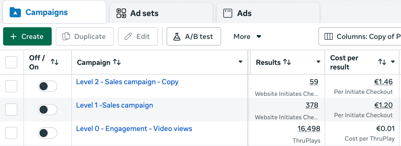The image size is (401, 146).
Task: Click the flask icon on A/B test
Action: 177,37
